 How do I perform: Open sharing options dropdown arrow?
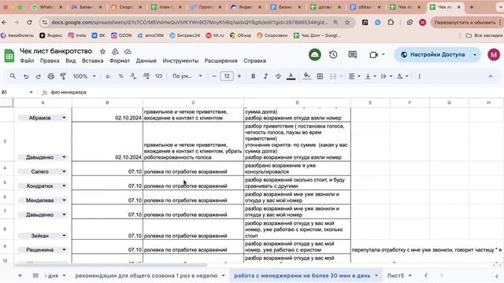(x=475, y=54)
